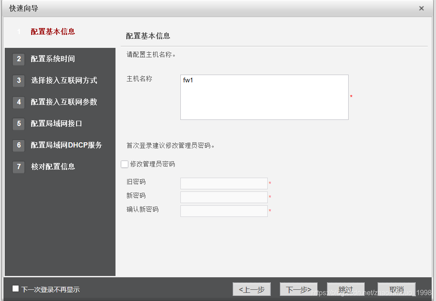
Task: Open step 6 配置局域网DHCP服务
Action: pyautogui.click(x=67, y=145)
